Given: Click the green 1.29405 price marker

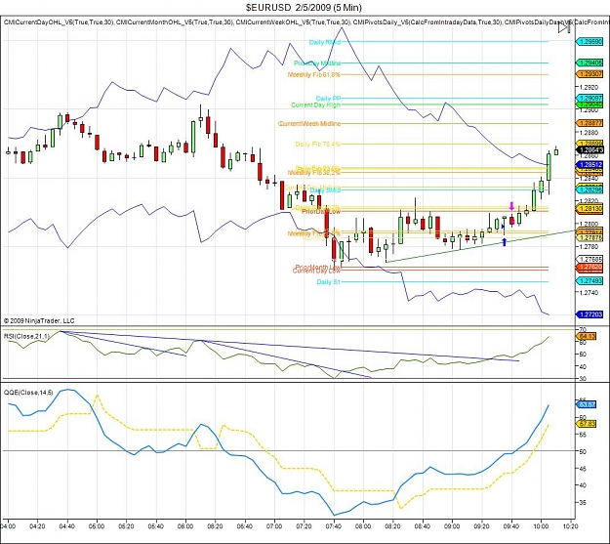Looking at the screenshot, I should 590,63.
